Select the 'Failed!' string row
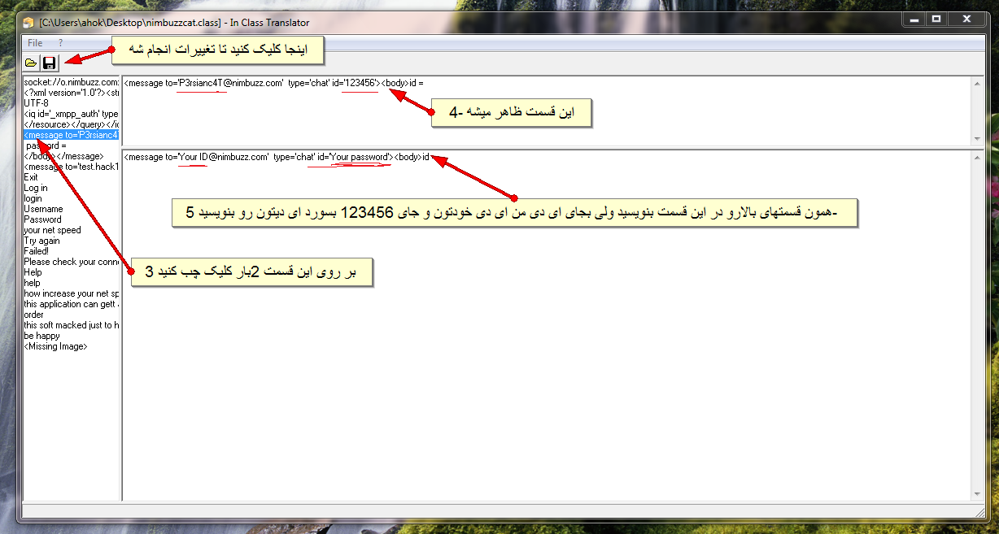 click(72, 251)
